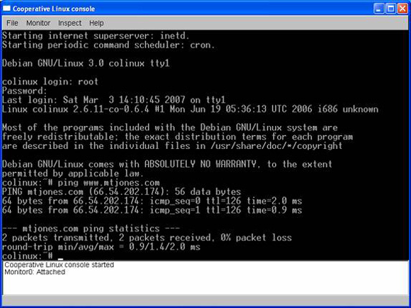This screenshot has height=308, width=411.
Task: Click the 'PING mtjones.com (66.54.202.174)' line
Action: [121, 192]
